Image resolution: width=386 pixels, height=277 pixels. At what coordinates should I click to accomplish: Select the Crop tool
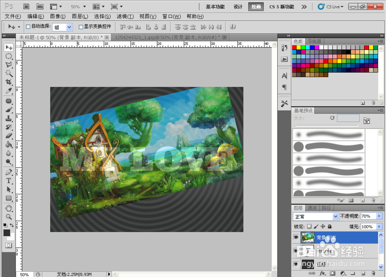pos(8,82)
